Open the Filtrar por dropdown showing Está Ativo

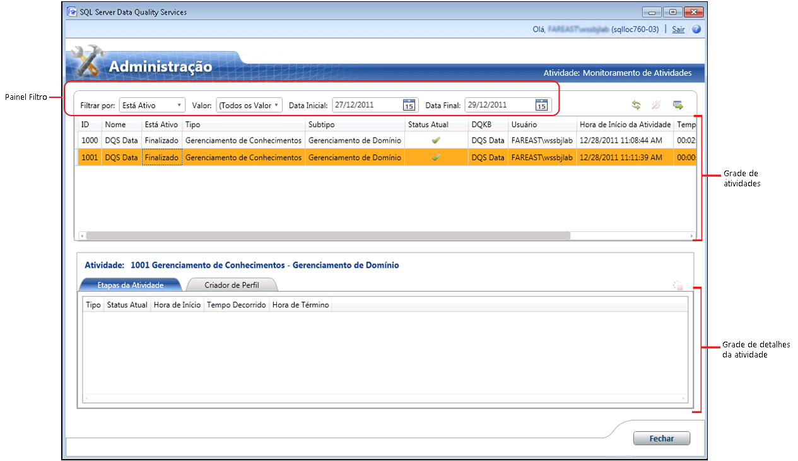pos(151,105)
